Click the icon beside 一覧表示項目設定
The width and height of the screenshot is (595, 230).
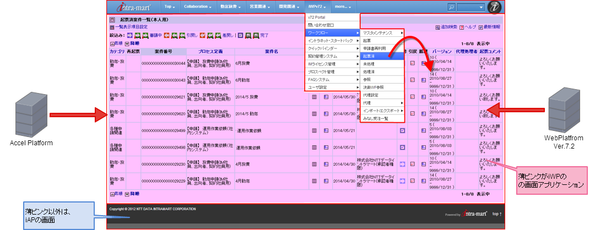112,28
